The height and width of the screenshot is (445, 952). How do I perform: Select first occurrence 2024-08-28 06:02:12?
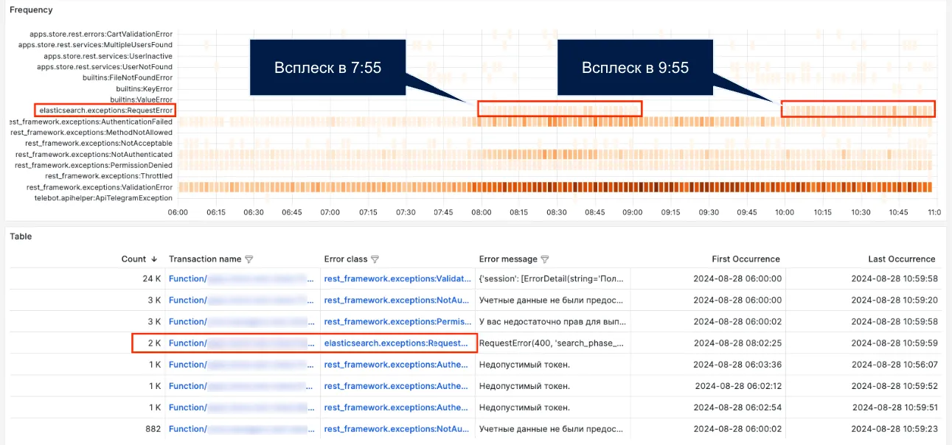(738, 386)
